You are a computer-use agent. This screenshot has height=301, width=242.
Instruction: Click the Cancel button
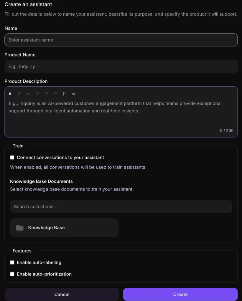point(62,294)
